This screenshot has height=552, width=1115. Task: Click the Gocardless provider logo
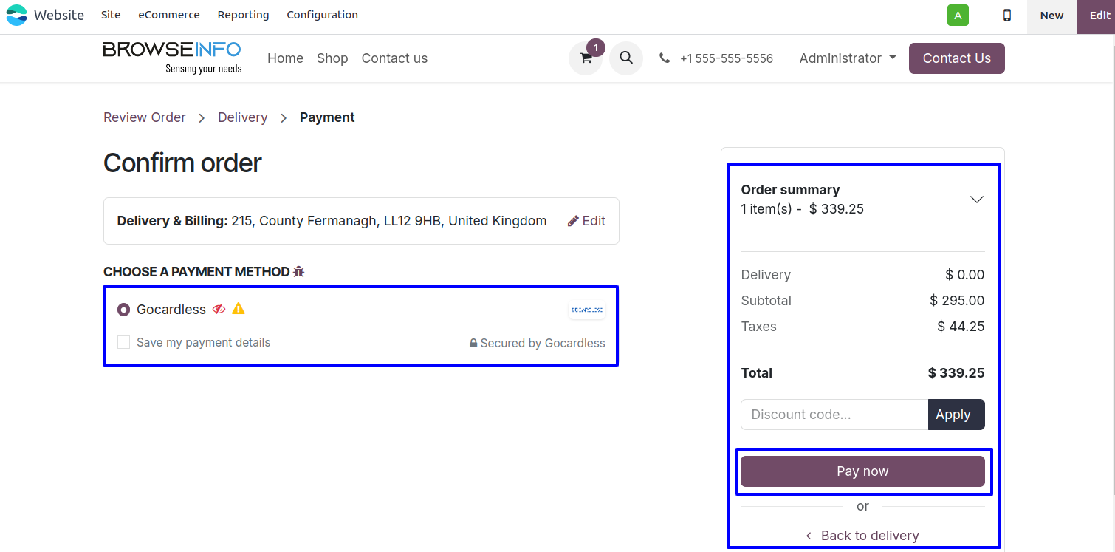[587, 310]
